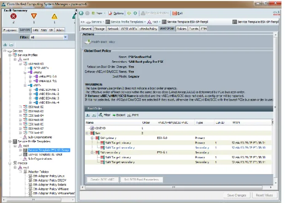The width and height of the screenshot is (285, 203).
Task: Click the Boot Order Filter button
Action: tap(105, 115)
